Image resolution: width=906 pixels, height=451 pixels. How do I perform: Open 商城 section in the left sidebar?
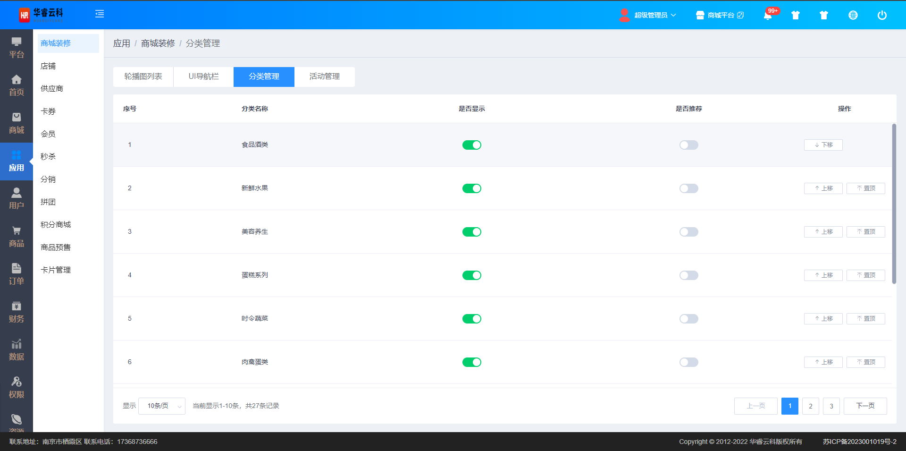pos(17,123)
